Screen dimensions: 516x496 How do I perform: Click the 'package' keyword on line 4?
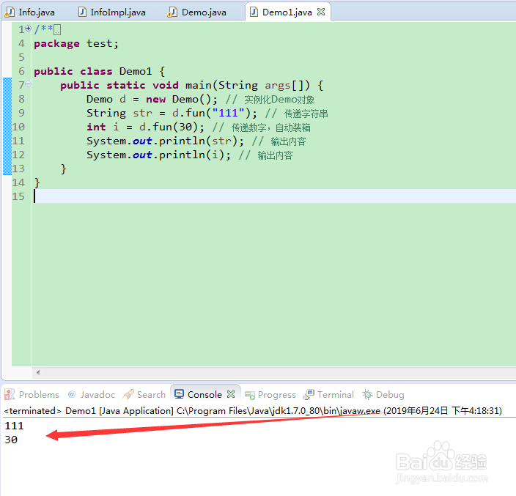[56, 44]
